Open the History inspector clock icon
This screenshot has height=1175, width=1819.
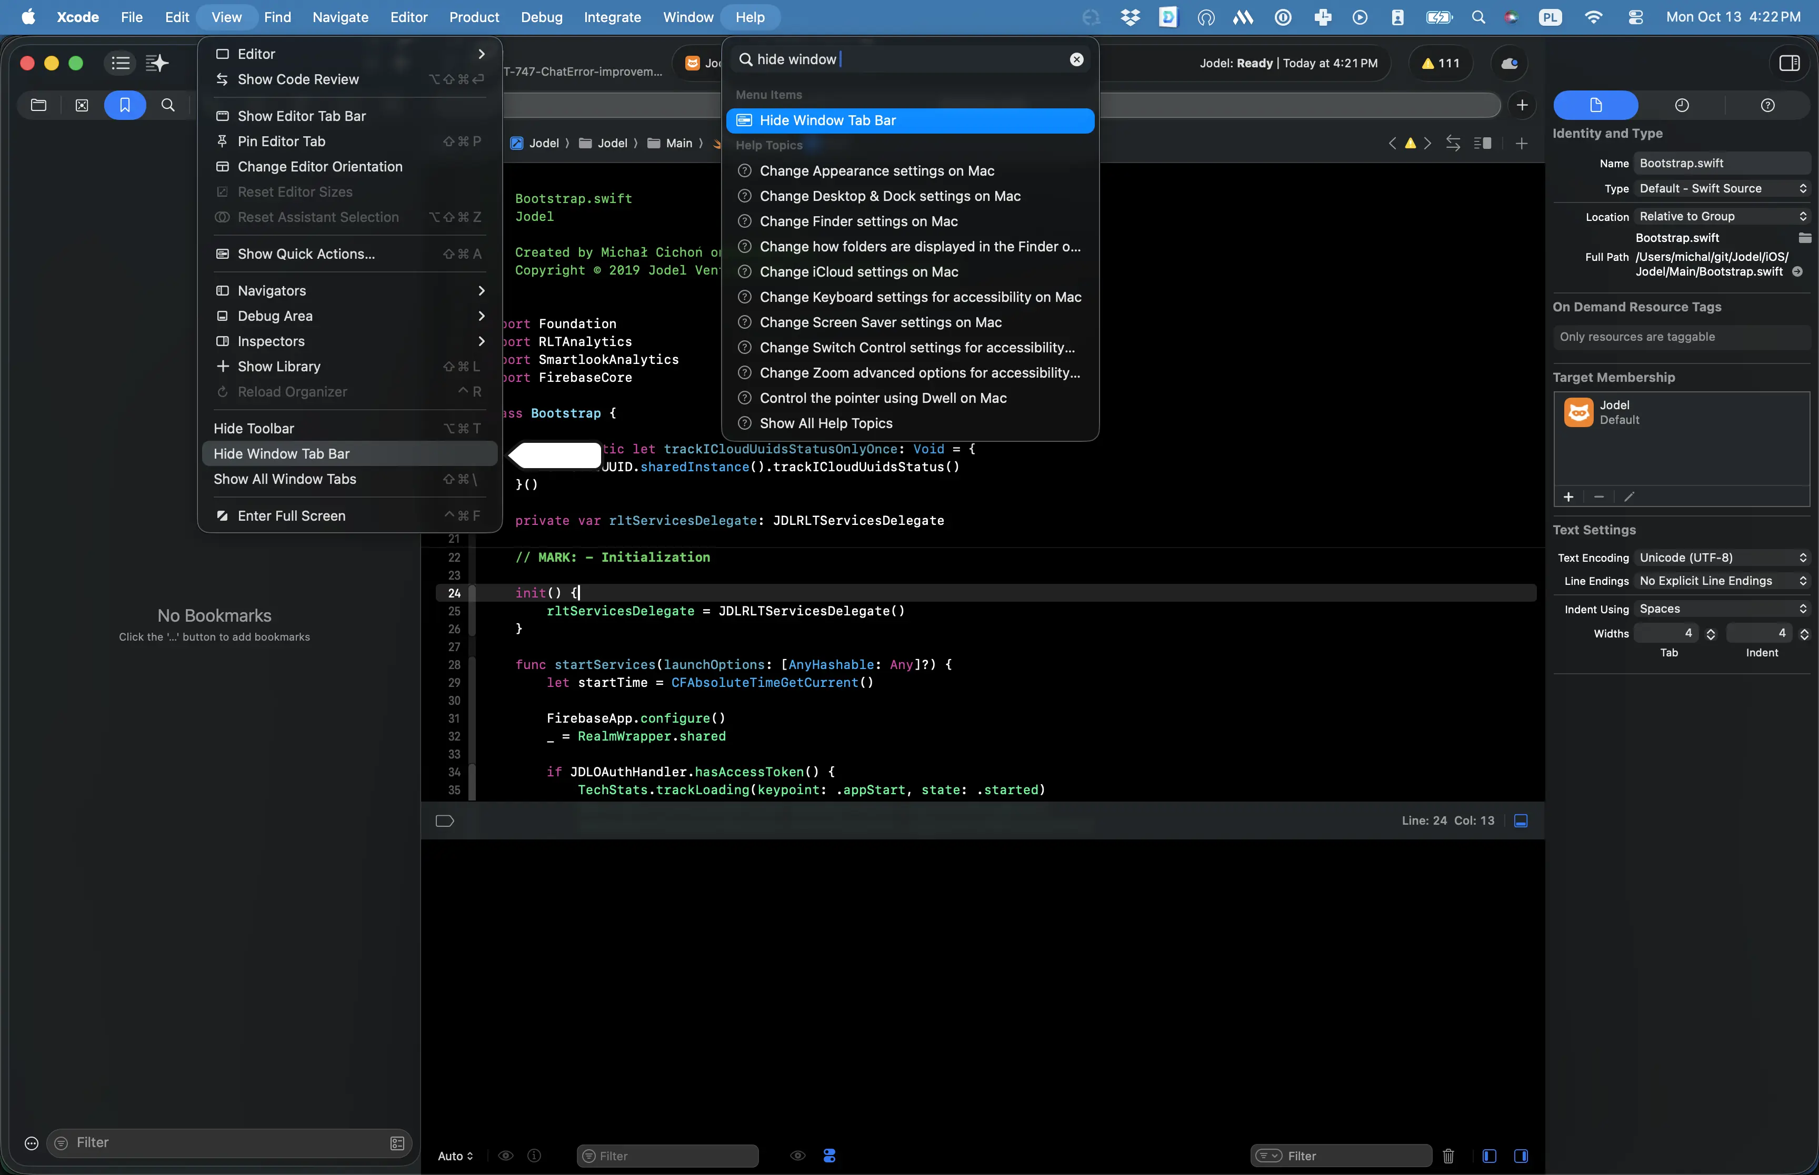pos(1682,105)
